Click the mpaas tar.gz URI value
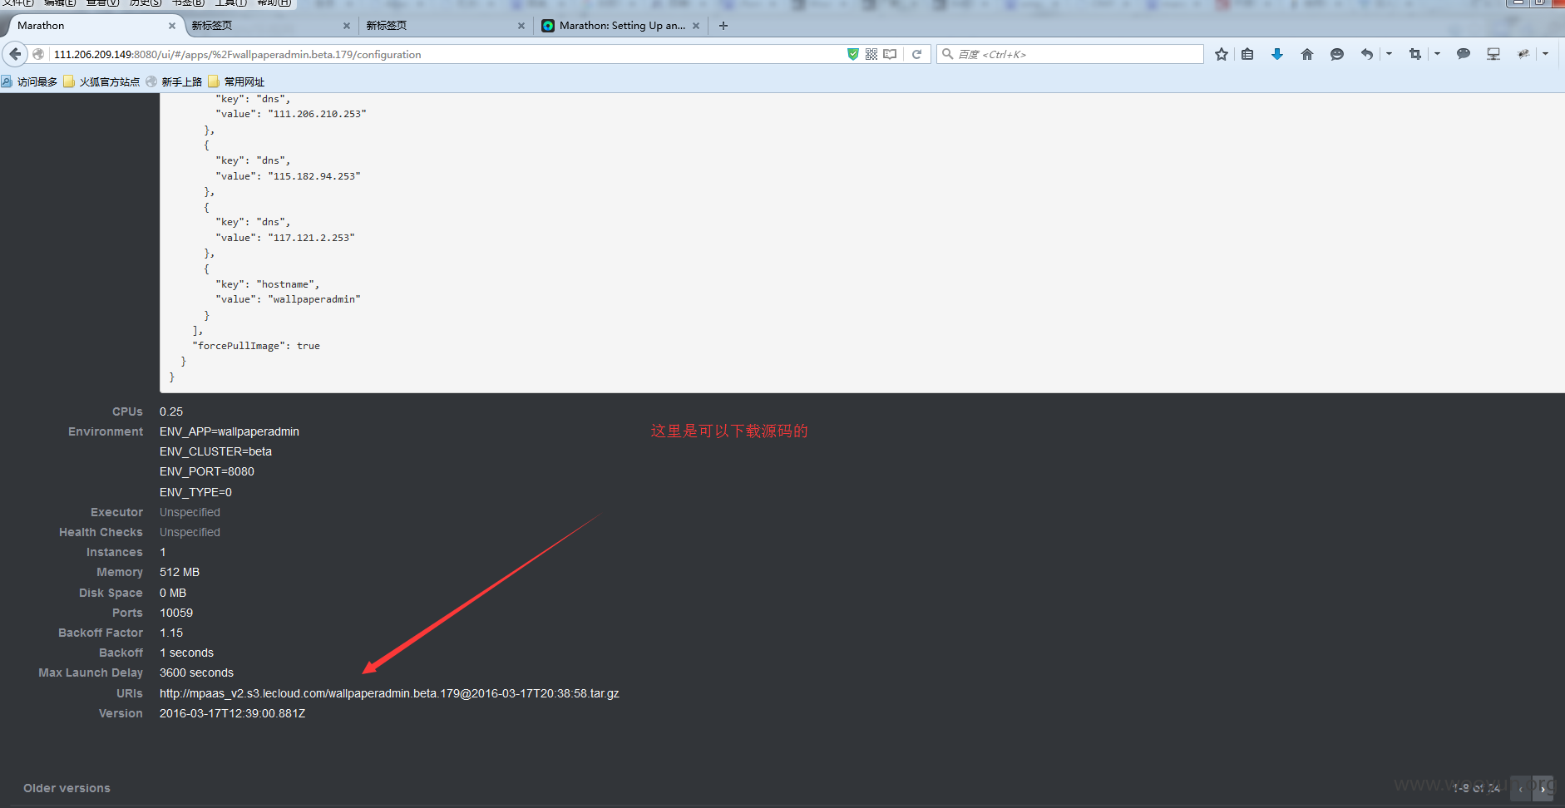 pyautogui.click(x=389, y=693)
